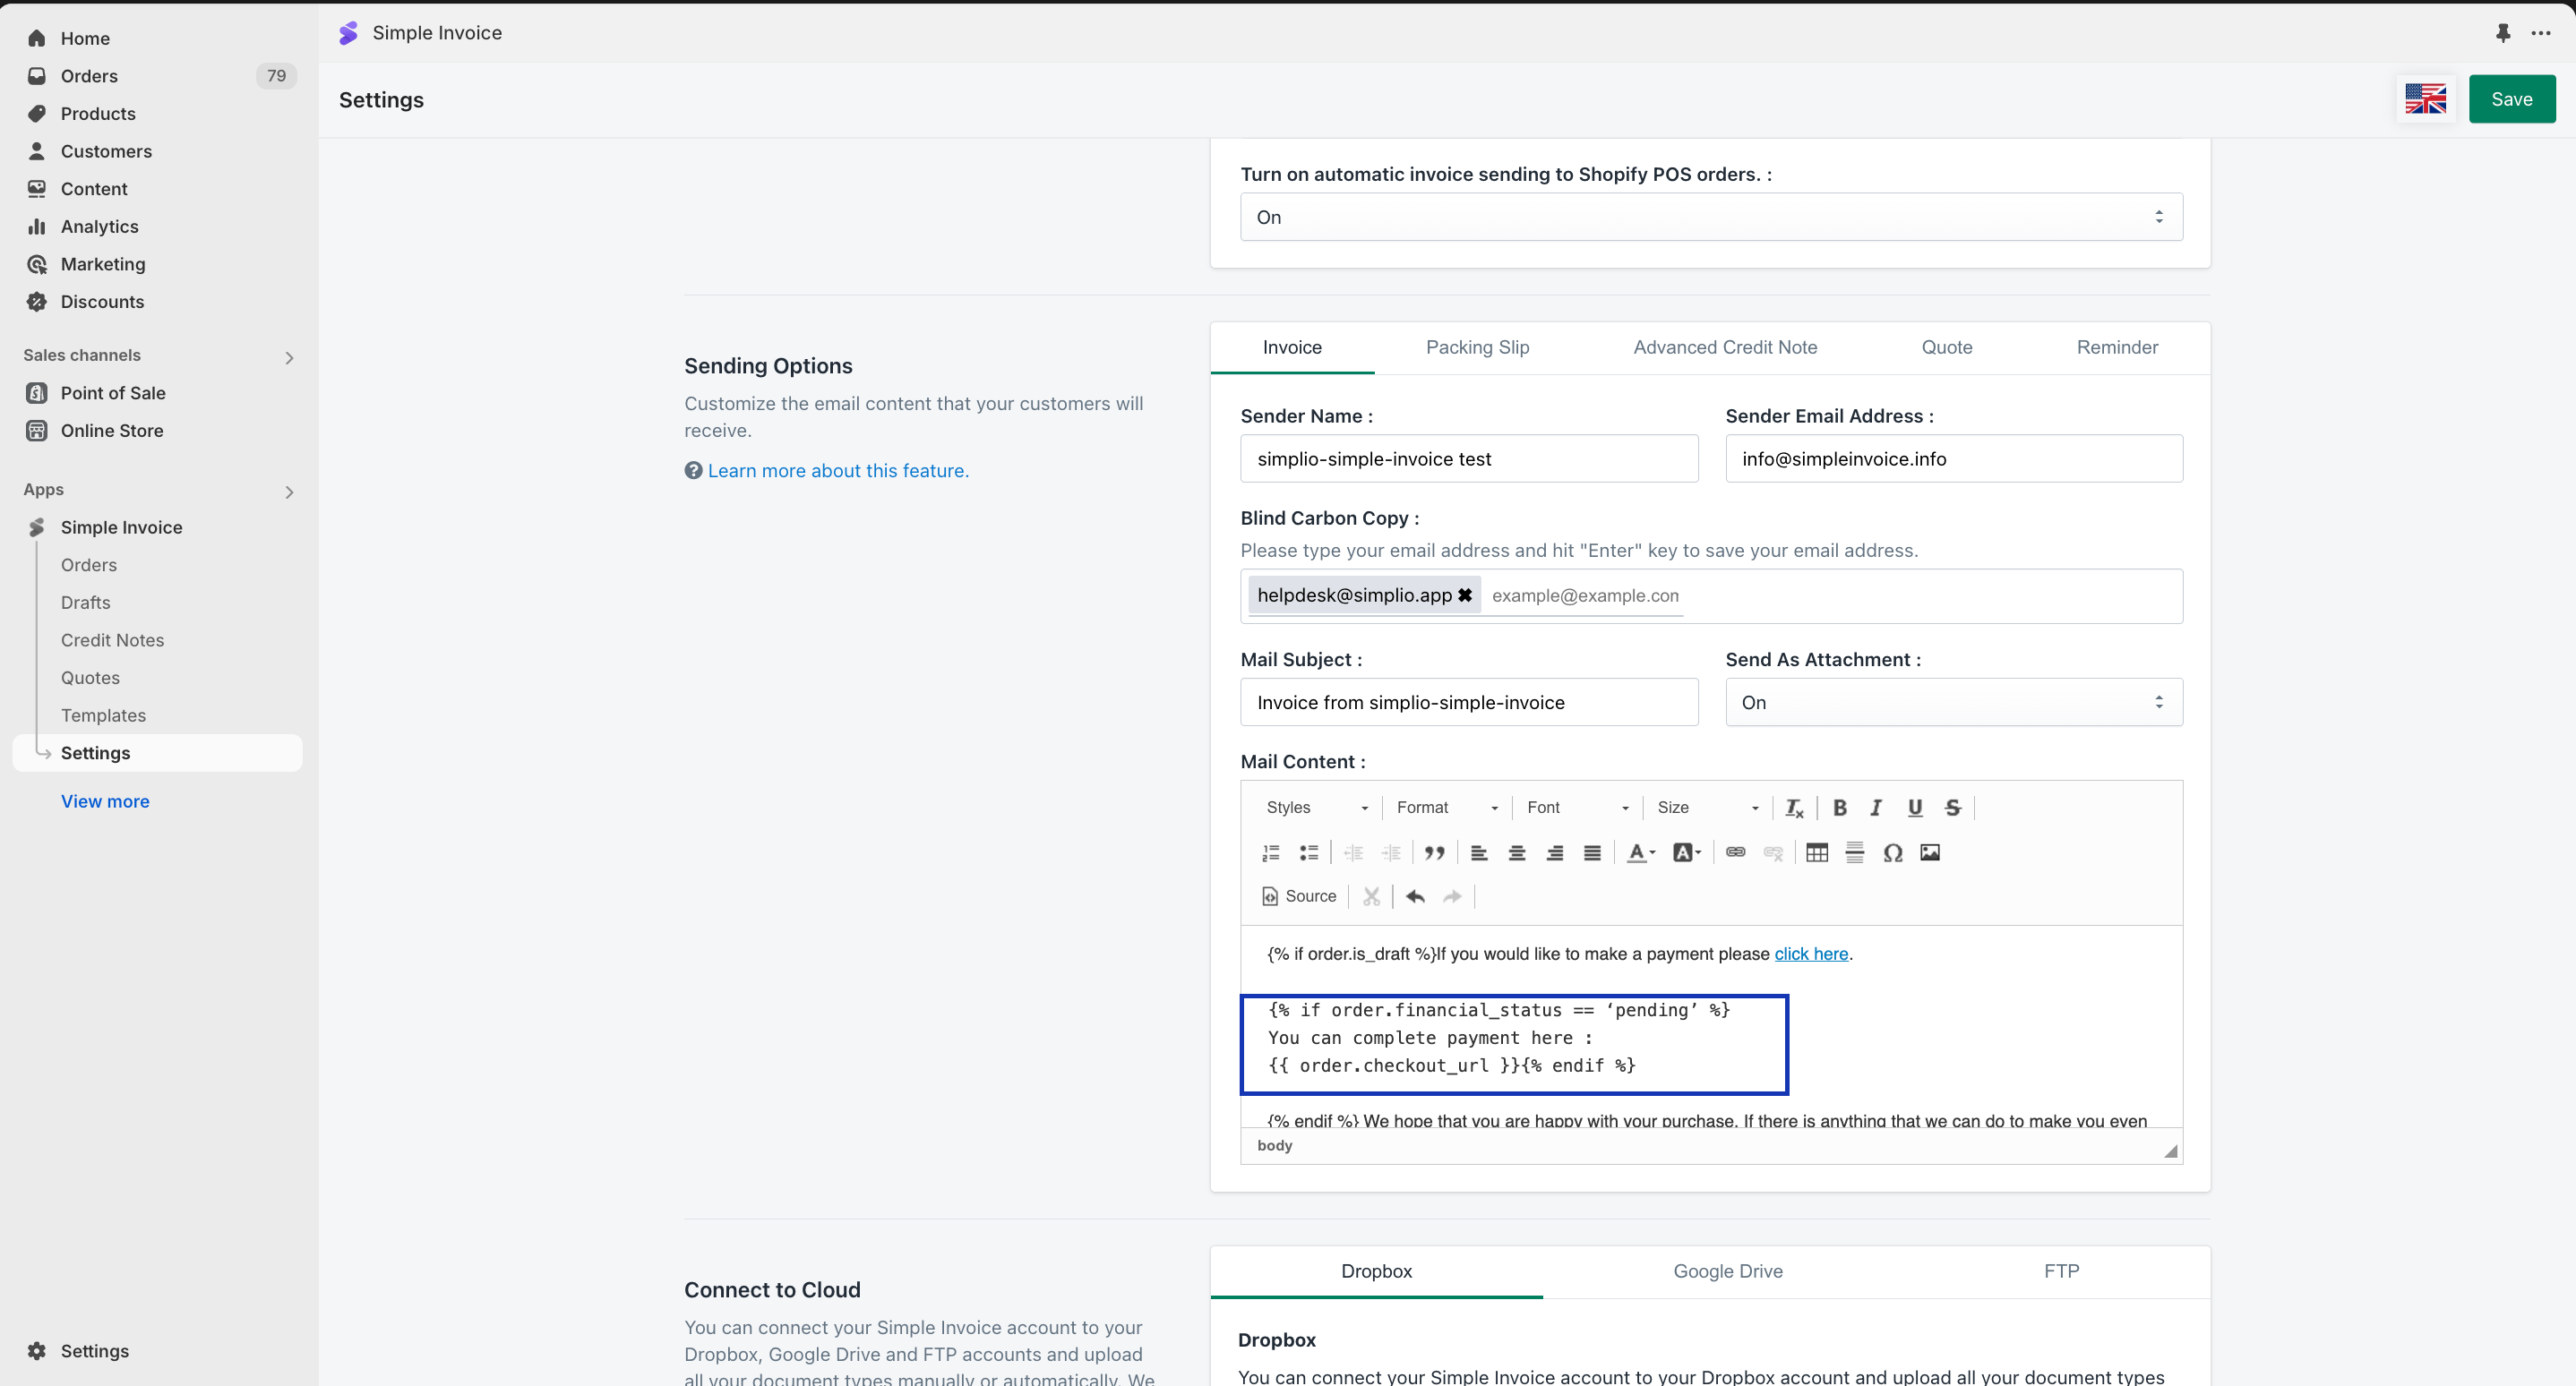Select the Google Drive tab

(x=1727, y=1271)
